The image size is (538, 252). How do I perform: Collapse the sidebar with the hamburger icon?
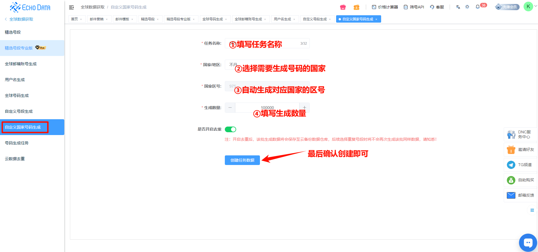pos(71,7)
